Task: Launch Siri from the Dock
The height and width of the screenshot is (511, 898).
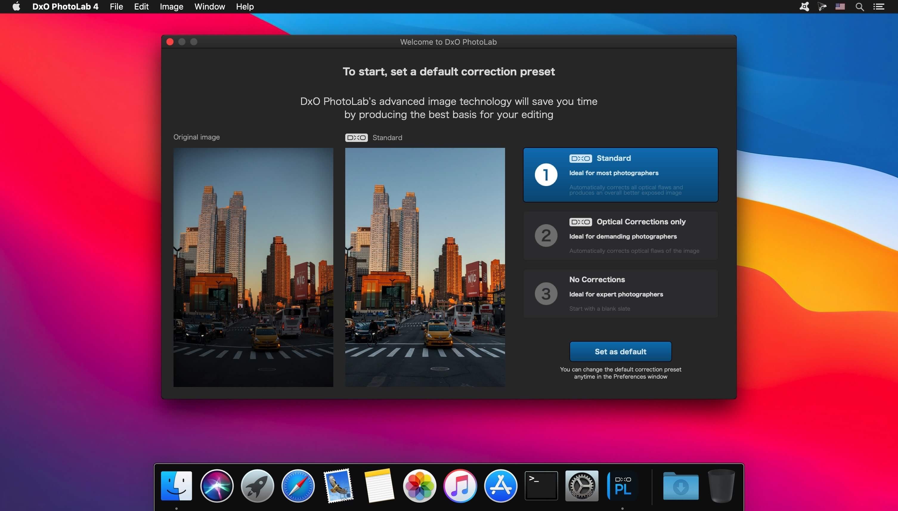Action: click(217, 486)
